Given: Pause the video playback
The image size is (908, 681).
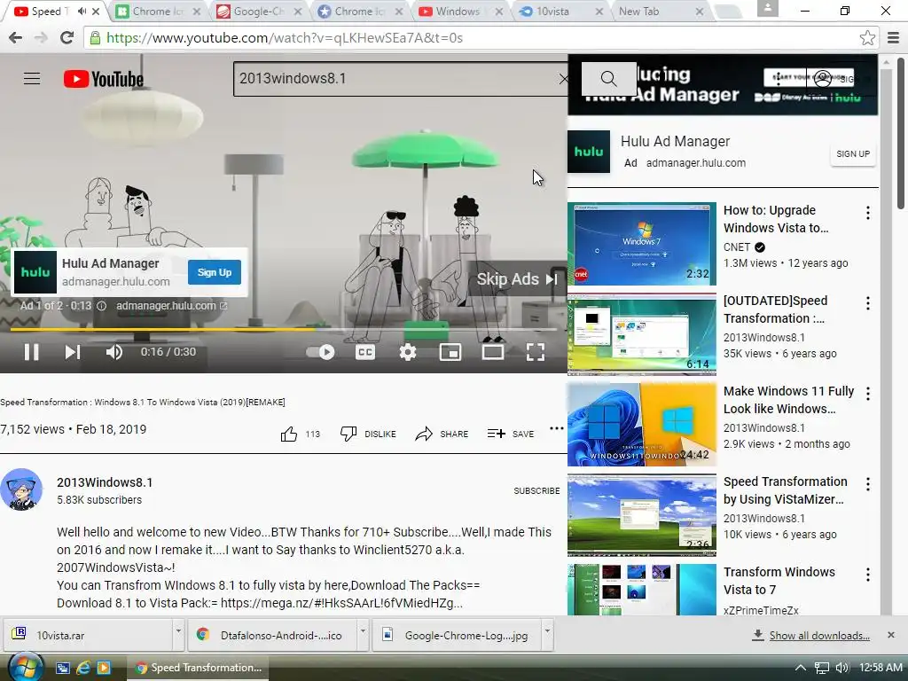Looking at the screenshot, I should 31,351.
